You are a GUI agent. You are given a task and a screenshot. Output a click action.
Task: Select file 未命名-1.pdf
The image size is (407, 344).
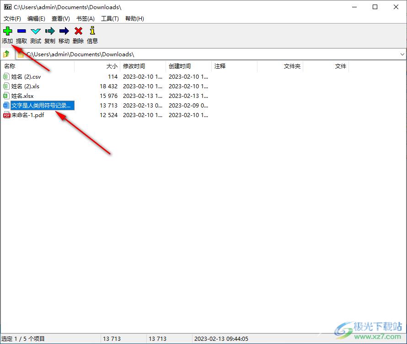point(27,115)
